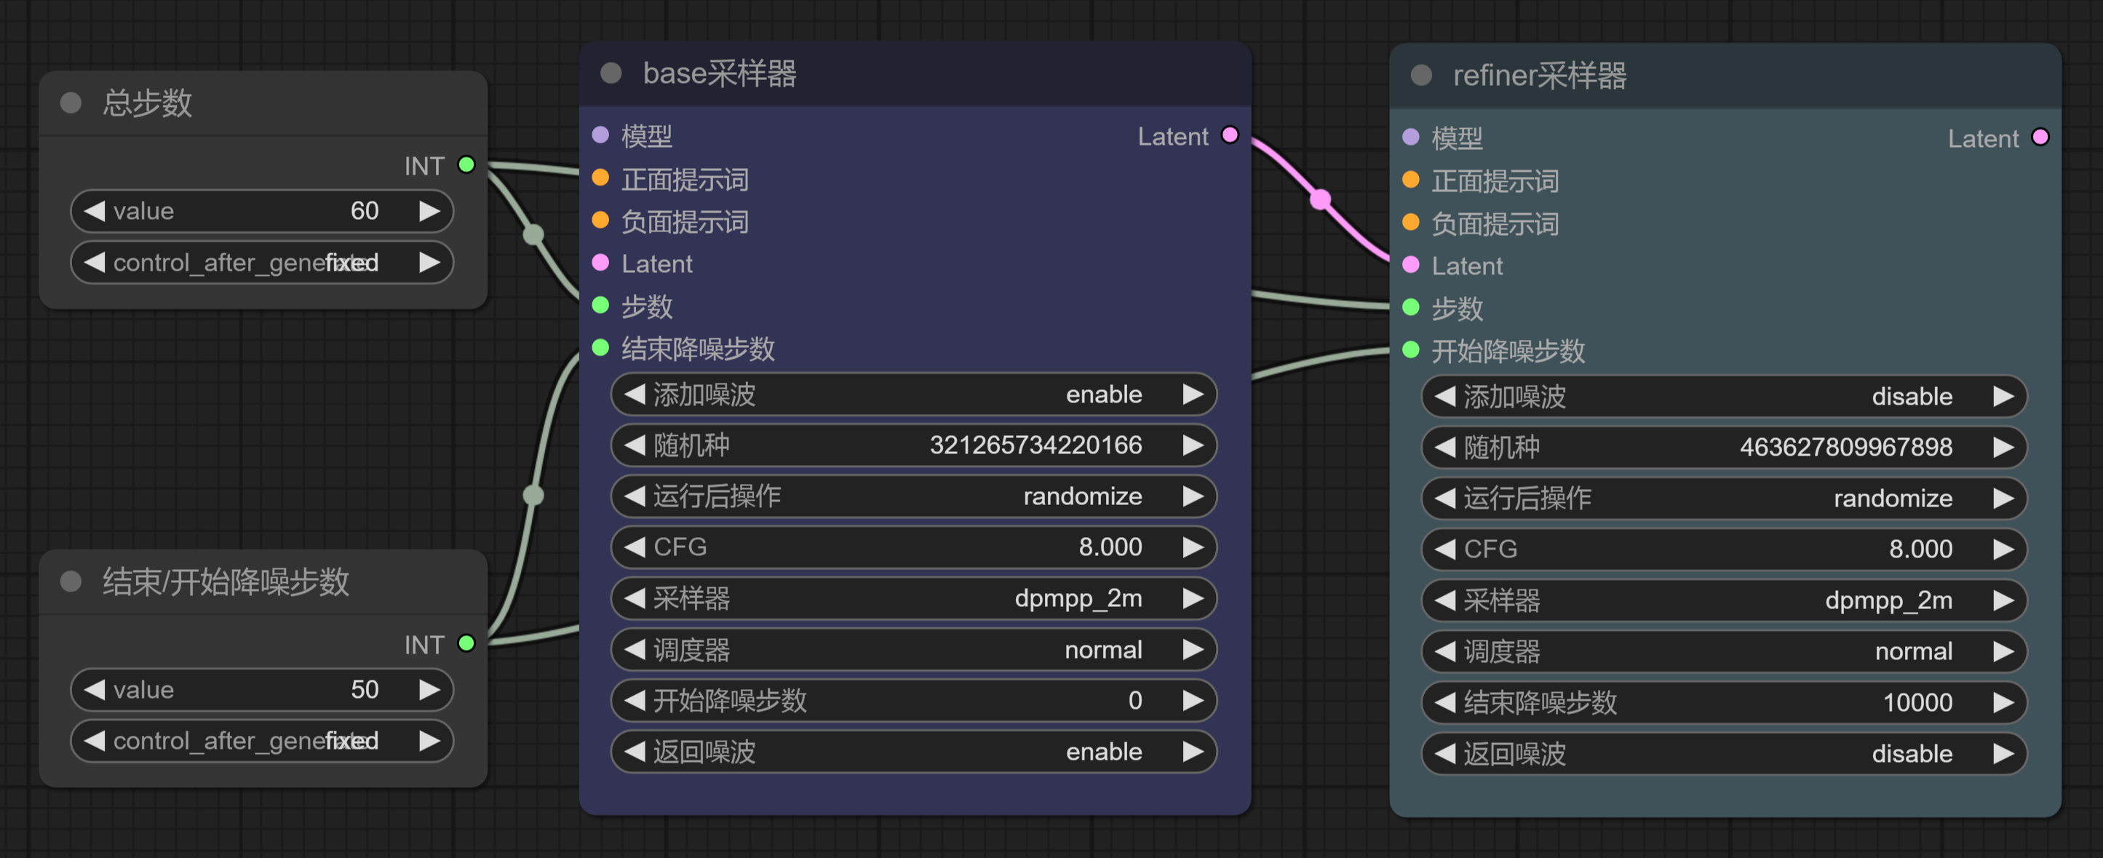Select the base采样器 node title
The height and width of the screenshot is (858, 2103).
click(x=719, y=74)
